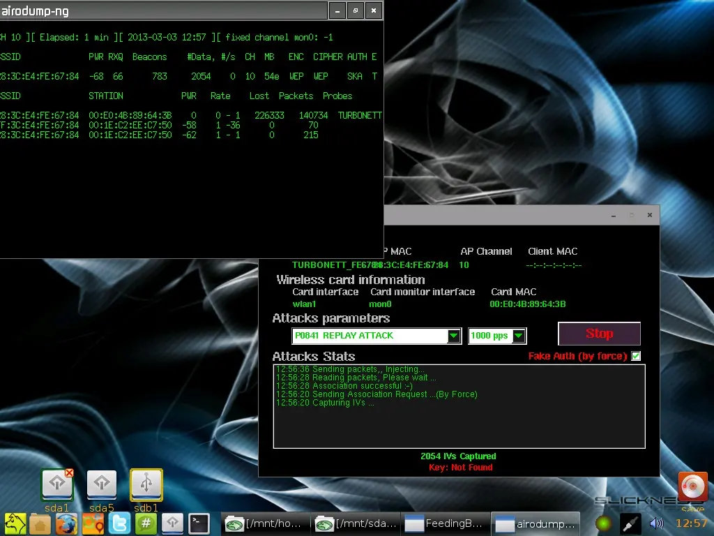Open the sda1 drive icon
Image resolution: width=714 pixels, height=536 pixels.
point(57,484)
